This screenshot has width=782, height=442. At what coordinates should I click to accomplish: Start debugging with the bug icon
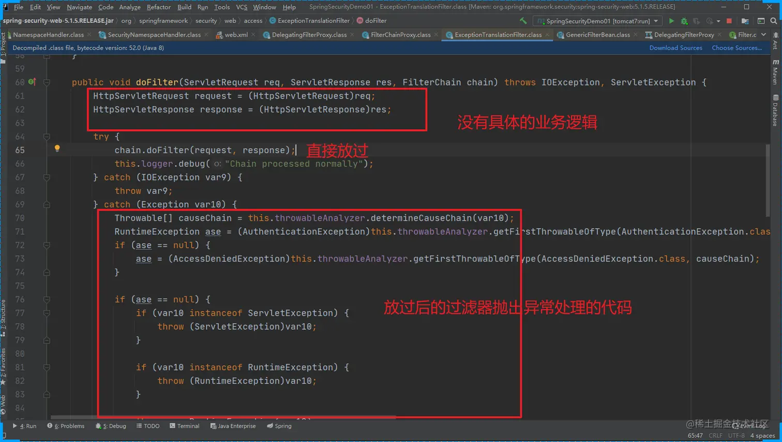[684, 21]
